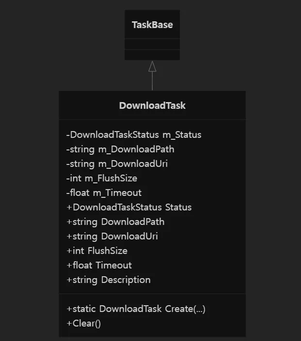The width and height of the screenshot is (301, 341).
Task: Click the +Clear() method
Action: tap(84, 324)
